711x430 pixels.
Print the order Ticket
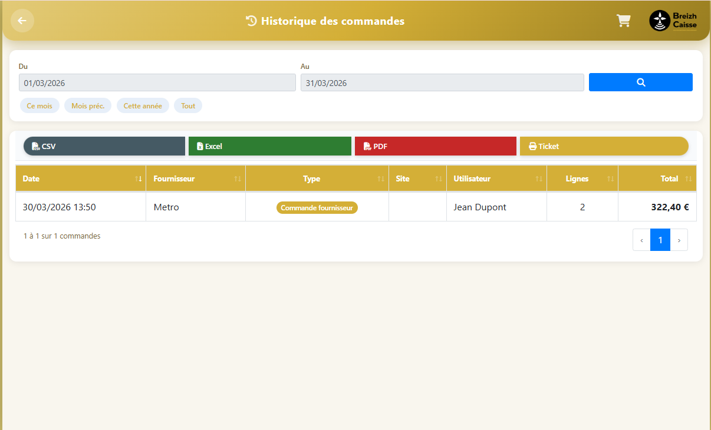coord(604,146)
